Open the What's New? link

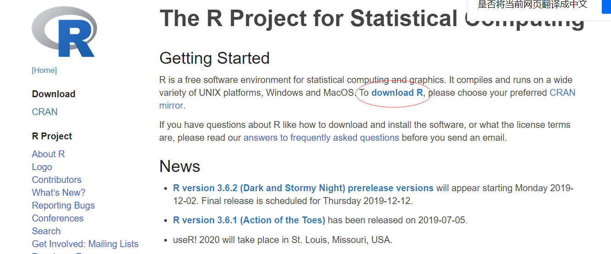(58, 193)
